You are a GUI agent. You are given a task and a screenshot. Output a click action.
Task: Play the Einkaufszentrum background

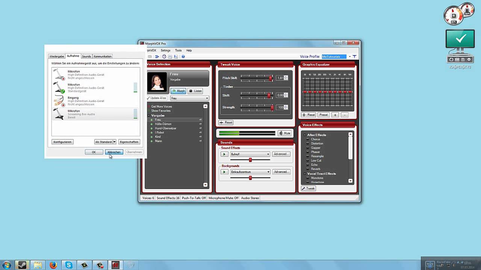pos(224,172)
